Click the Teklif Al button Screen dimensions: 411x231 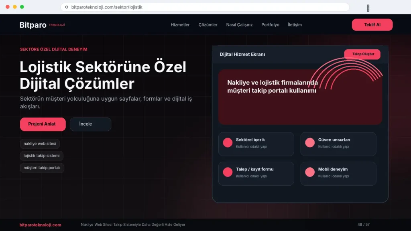(372, 24)
